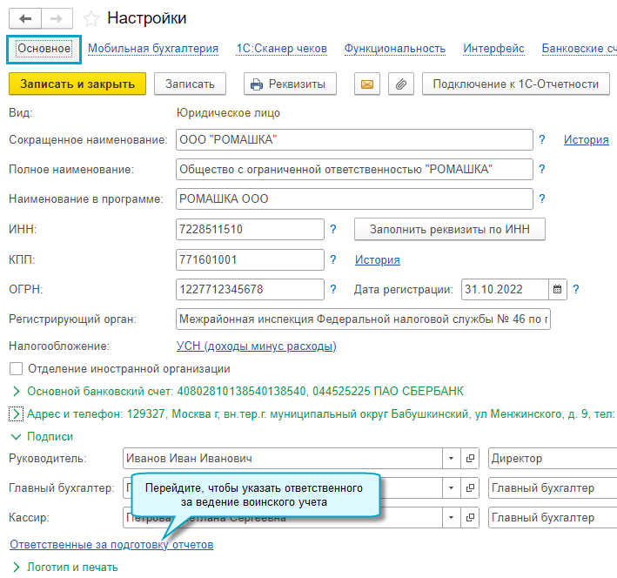Open the Руководитель record with the open icon

pyautogui.click(x=470, y=458)
